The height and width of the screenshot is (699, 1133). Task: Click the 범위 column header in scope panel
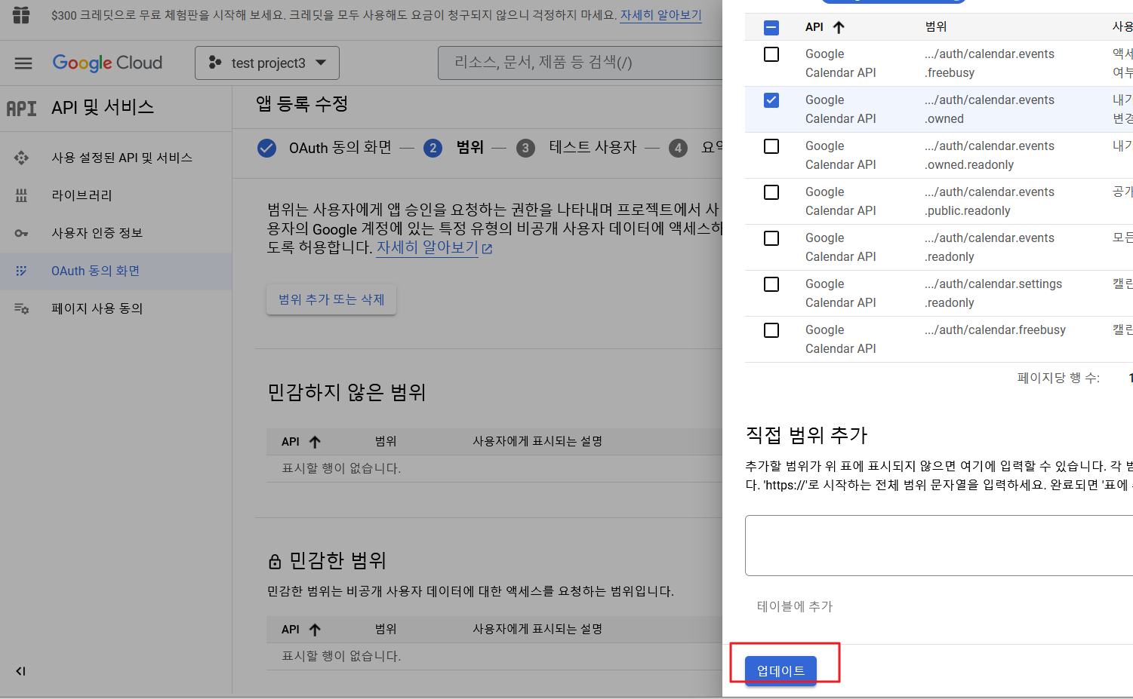tap(936, 27)
